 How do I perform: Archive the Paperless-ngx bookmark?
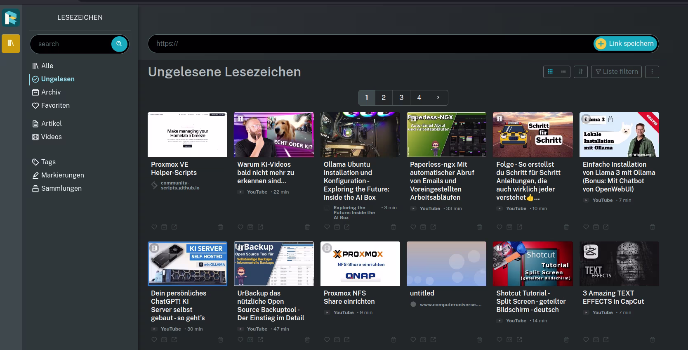click(x=423, y=227)
